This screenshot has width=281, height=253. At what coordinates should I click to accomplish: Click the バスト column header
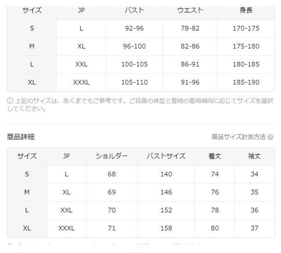134,11
